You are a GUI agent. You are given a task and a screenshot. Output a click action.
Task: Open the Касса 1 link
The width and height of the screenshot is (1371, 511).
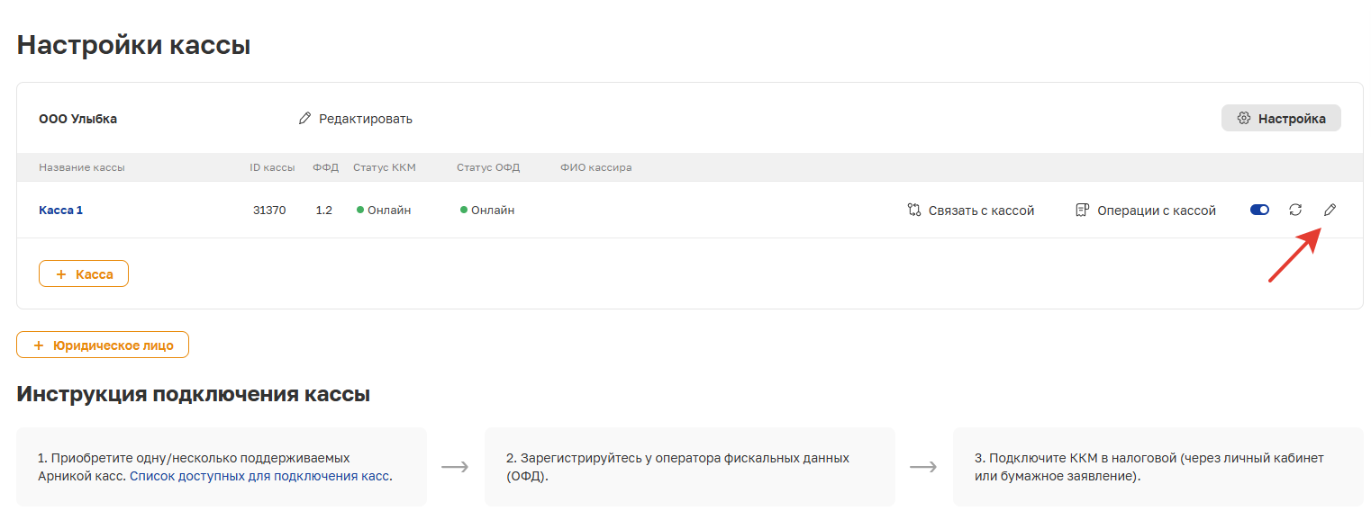coord(60,210)
